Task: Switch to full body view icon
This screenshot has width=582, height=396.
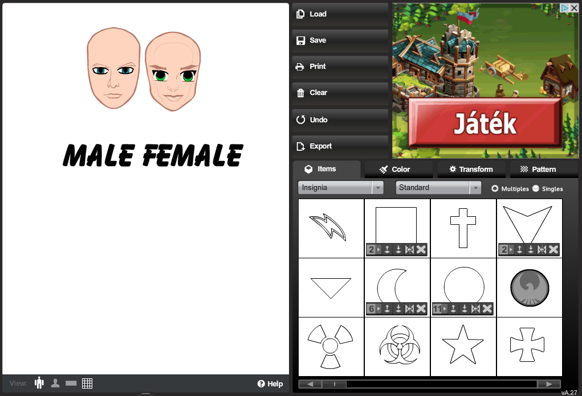Action: (x=39, y=383)
